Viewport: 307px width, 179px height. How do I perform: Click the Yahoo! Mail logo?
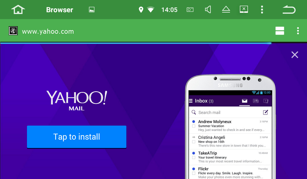[x=77, y=100]
